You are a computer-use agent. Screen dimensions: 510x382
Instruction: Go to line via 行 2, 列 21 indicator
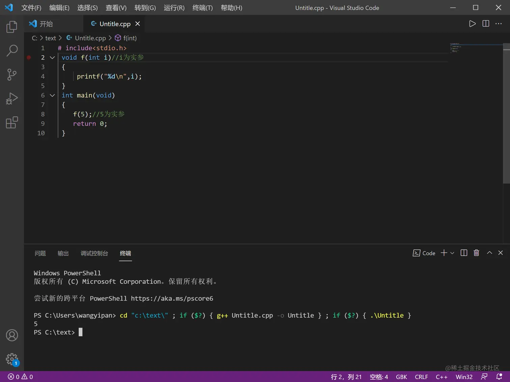[x=346, y=377]
